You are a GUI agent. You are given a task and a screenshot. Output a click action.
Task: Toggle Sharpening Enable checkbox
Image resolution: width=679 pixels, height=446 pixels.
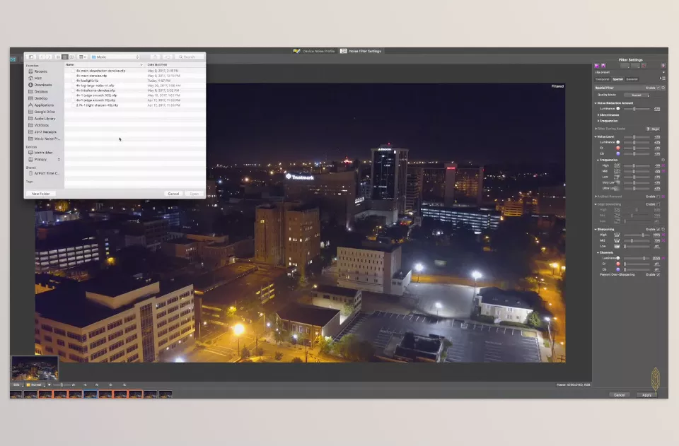click(x=658, y=229)
